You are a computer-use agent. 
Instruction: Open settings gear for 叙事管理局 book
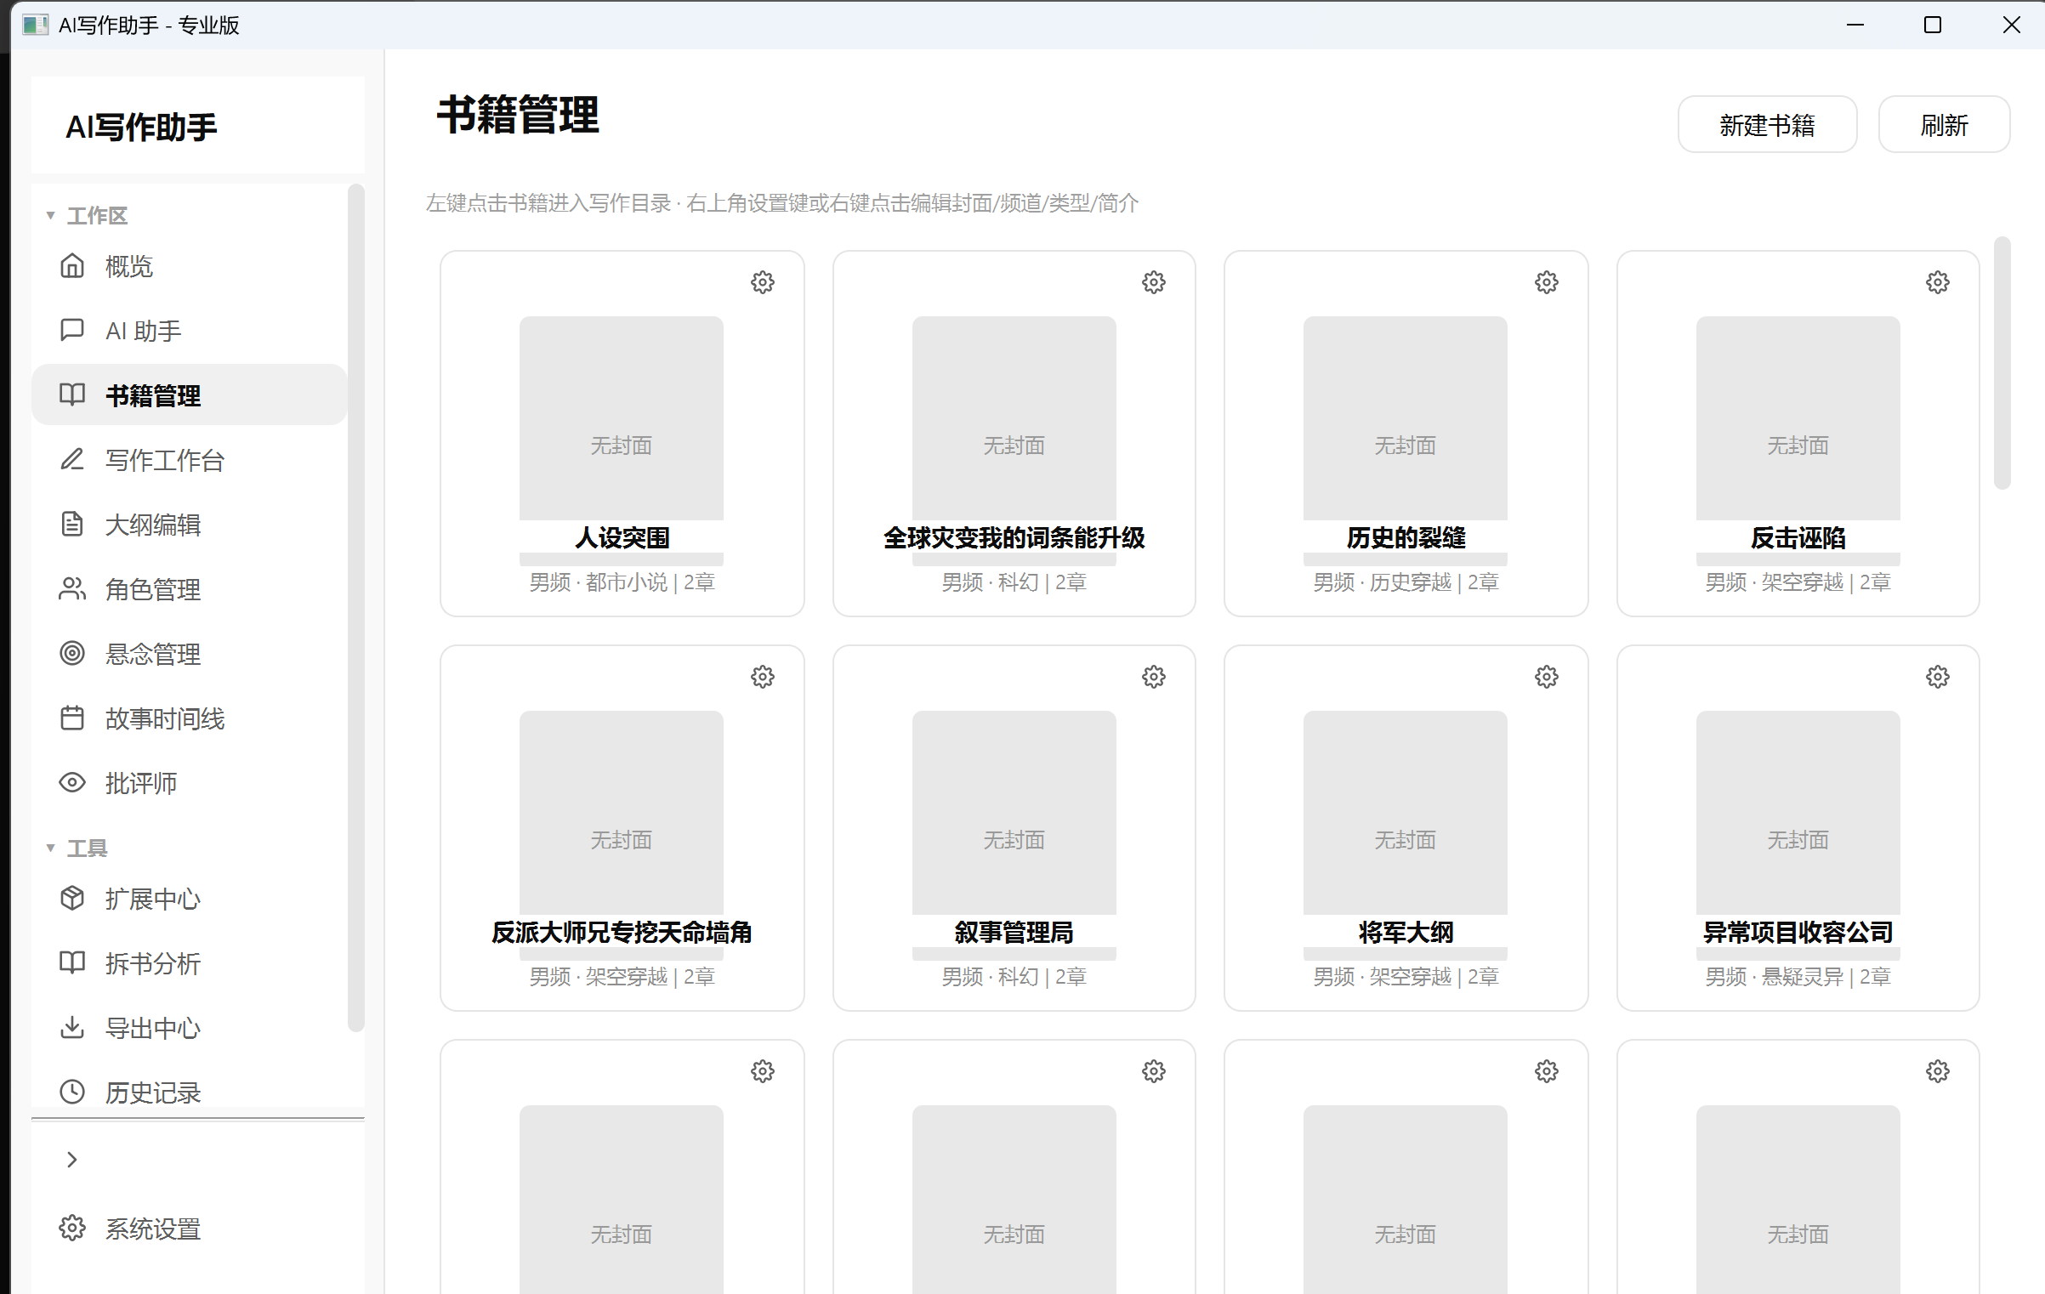pos(1154,677)
